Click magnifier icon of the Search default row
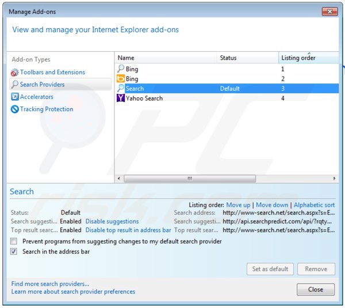This screenshot has width=345, height=308. 121,88
